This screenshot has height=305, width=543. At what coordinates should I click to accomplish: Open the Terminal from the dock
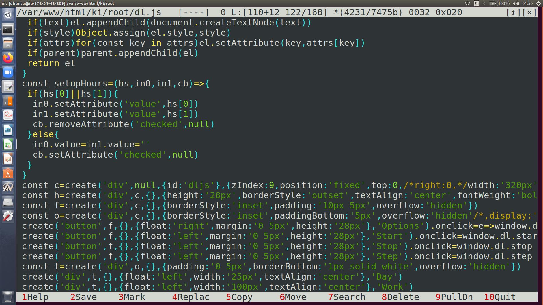pos(8,29)
